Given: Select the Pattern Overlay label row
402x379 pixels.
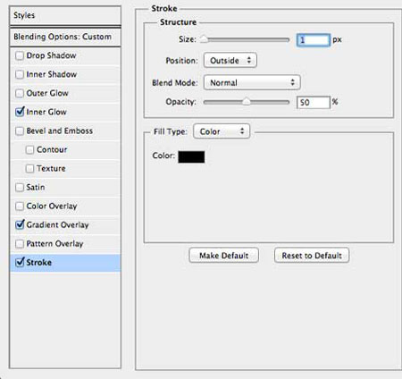Looking at the screenshot, I should (x=65, y=244).
